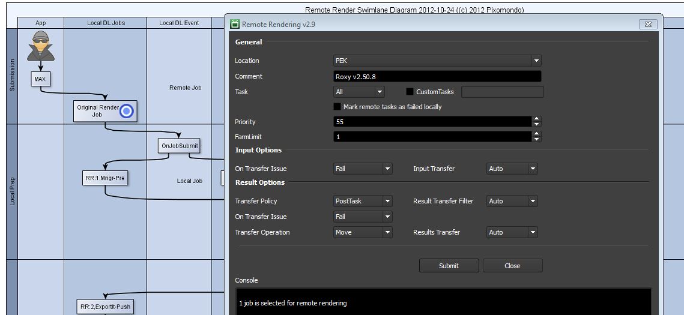This screenshot has height=315, width=684.
Task: Click the Close button
Action: point(513,266)
